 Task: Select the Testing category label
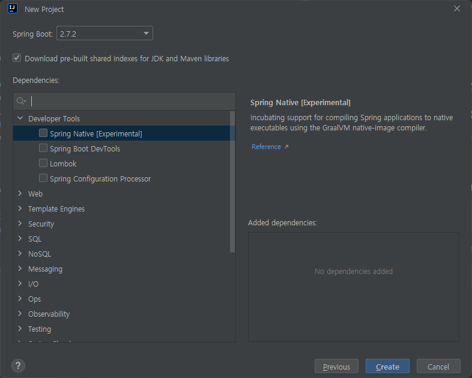[40, 329]
